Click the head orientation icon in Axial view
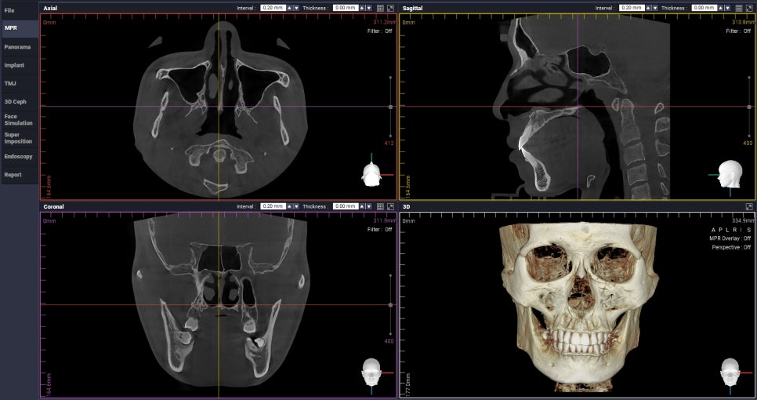757x400 pixels. click(371, 174)
